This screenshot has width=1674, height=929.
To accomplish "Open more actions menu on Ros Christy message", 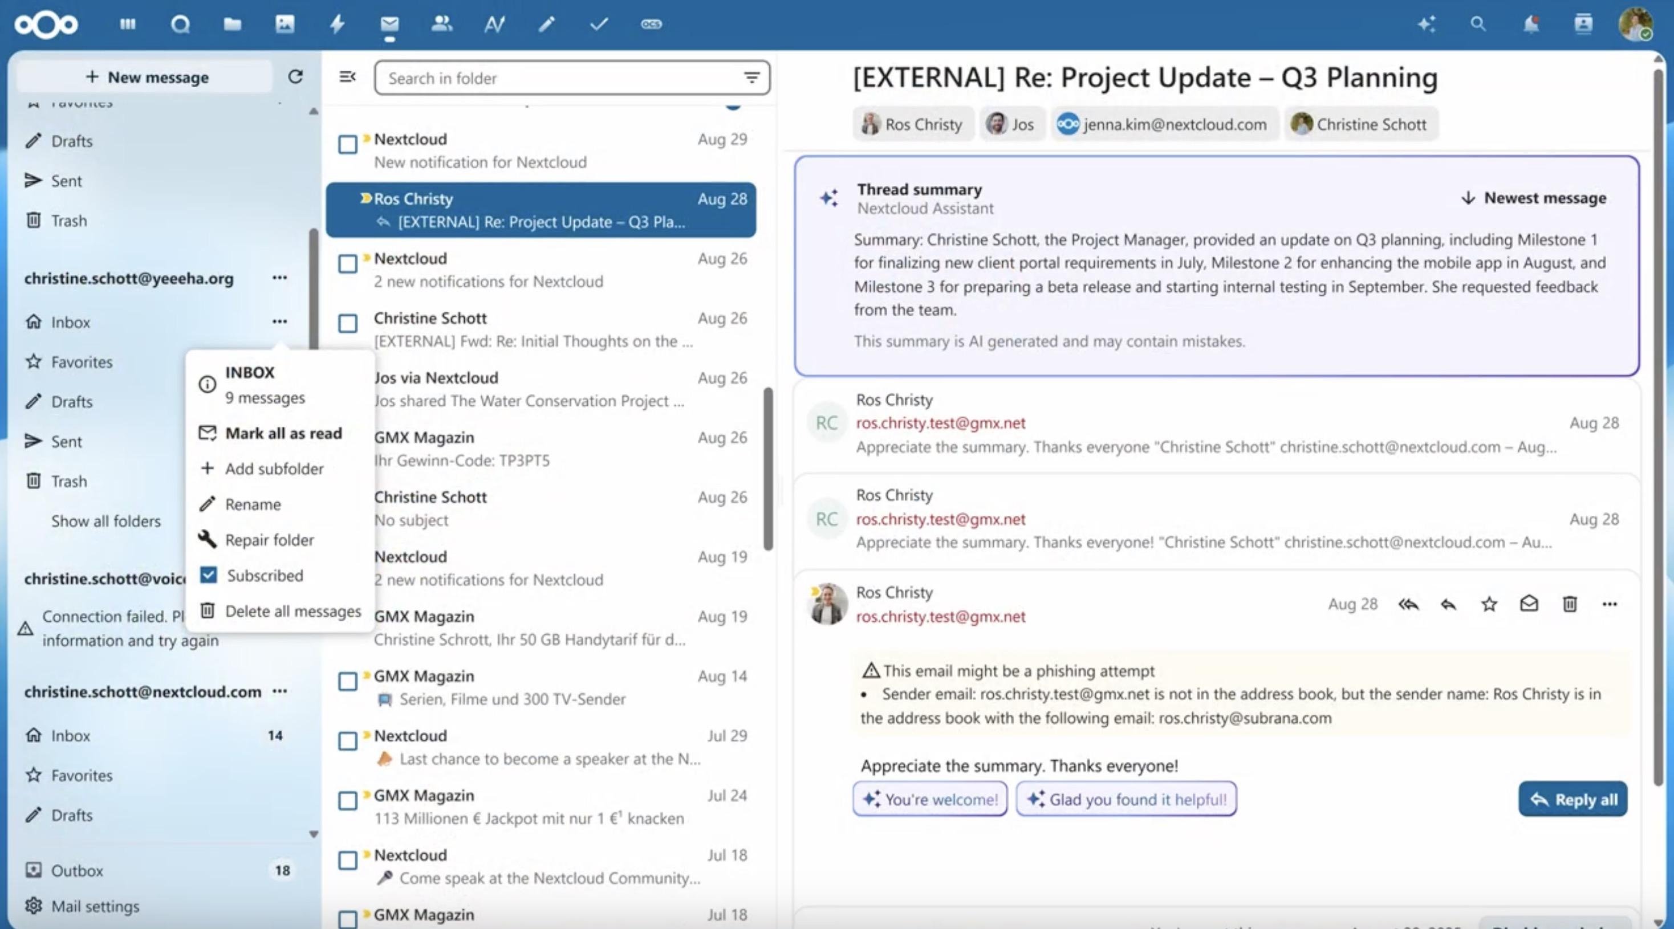I will click(x=1609, y=605).
